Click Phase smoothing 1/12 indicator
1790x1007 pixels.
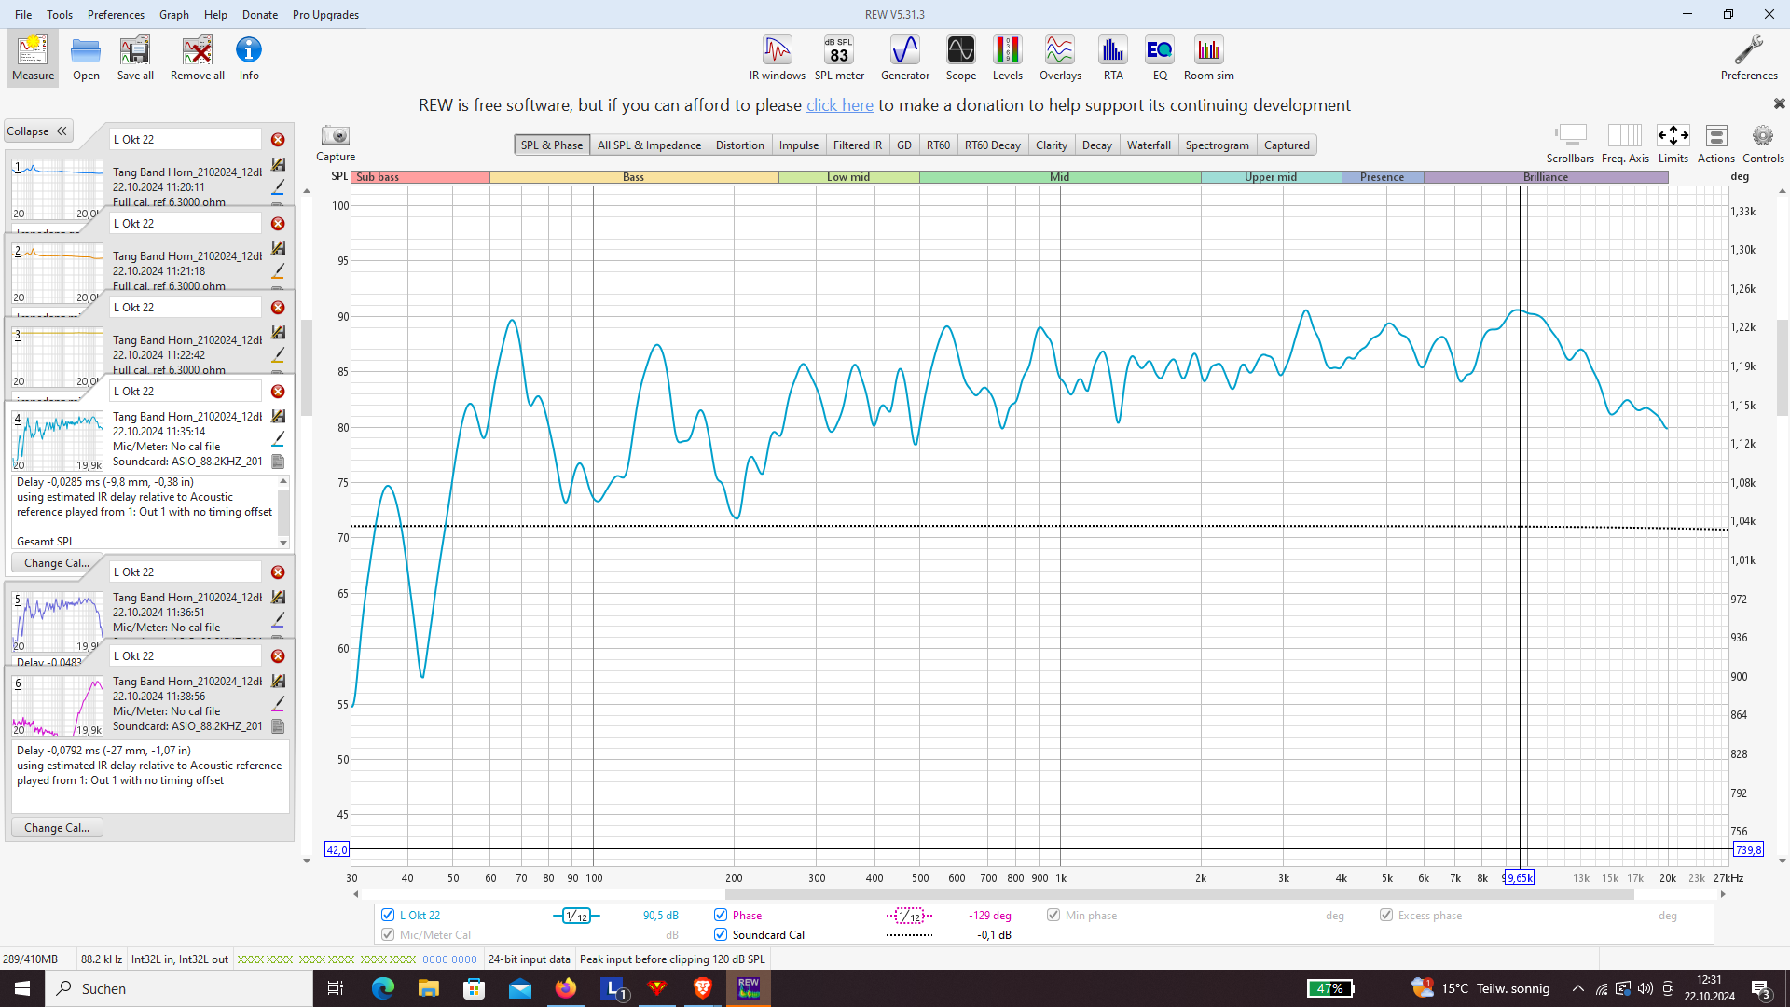[909, 916]
